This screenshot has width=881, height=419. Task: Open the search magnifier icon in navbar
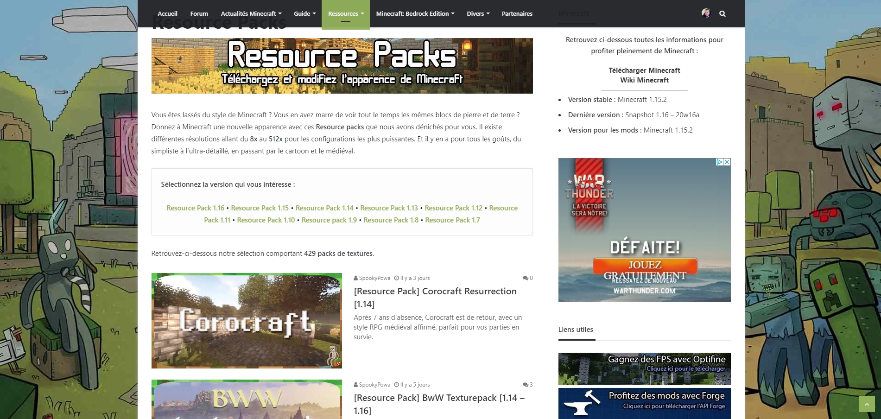(x=722, y=14)
